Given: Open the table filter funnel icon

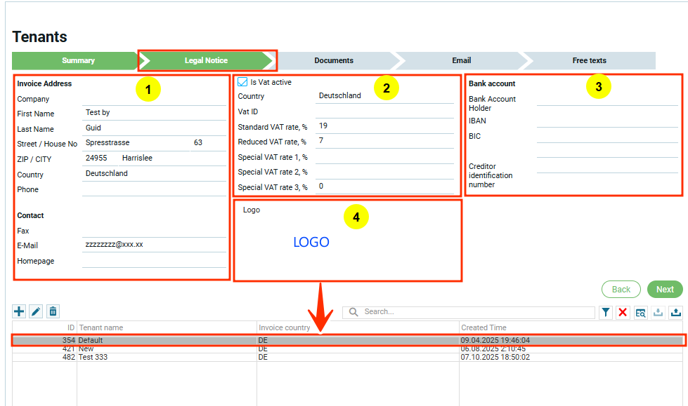Looking at the screenshot, I should 606,312.
